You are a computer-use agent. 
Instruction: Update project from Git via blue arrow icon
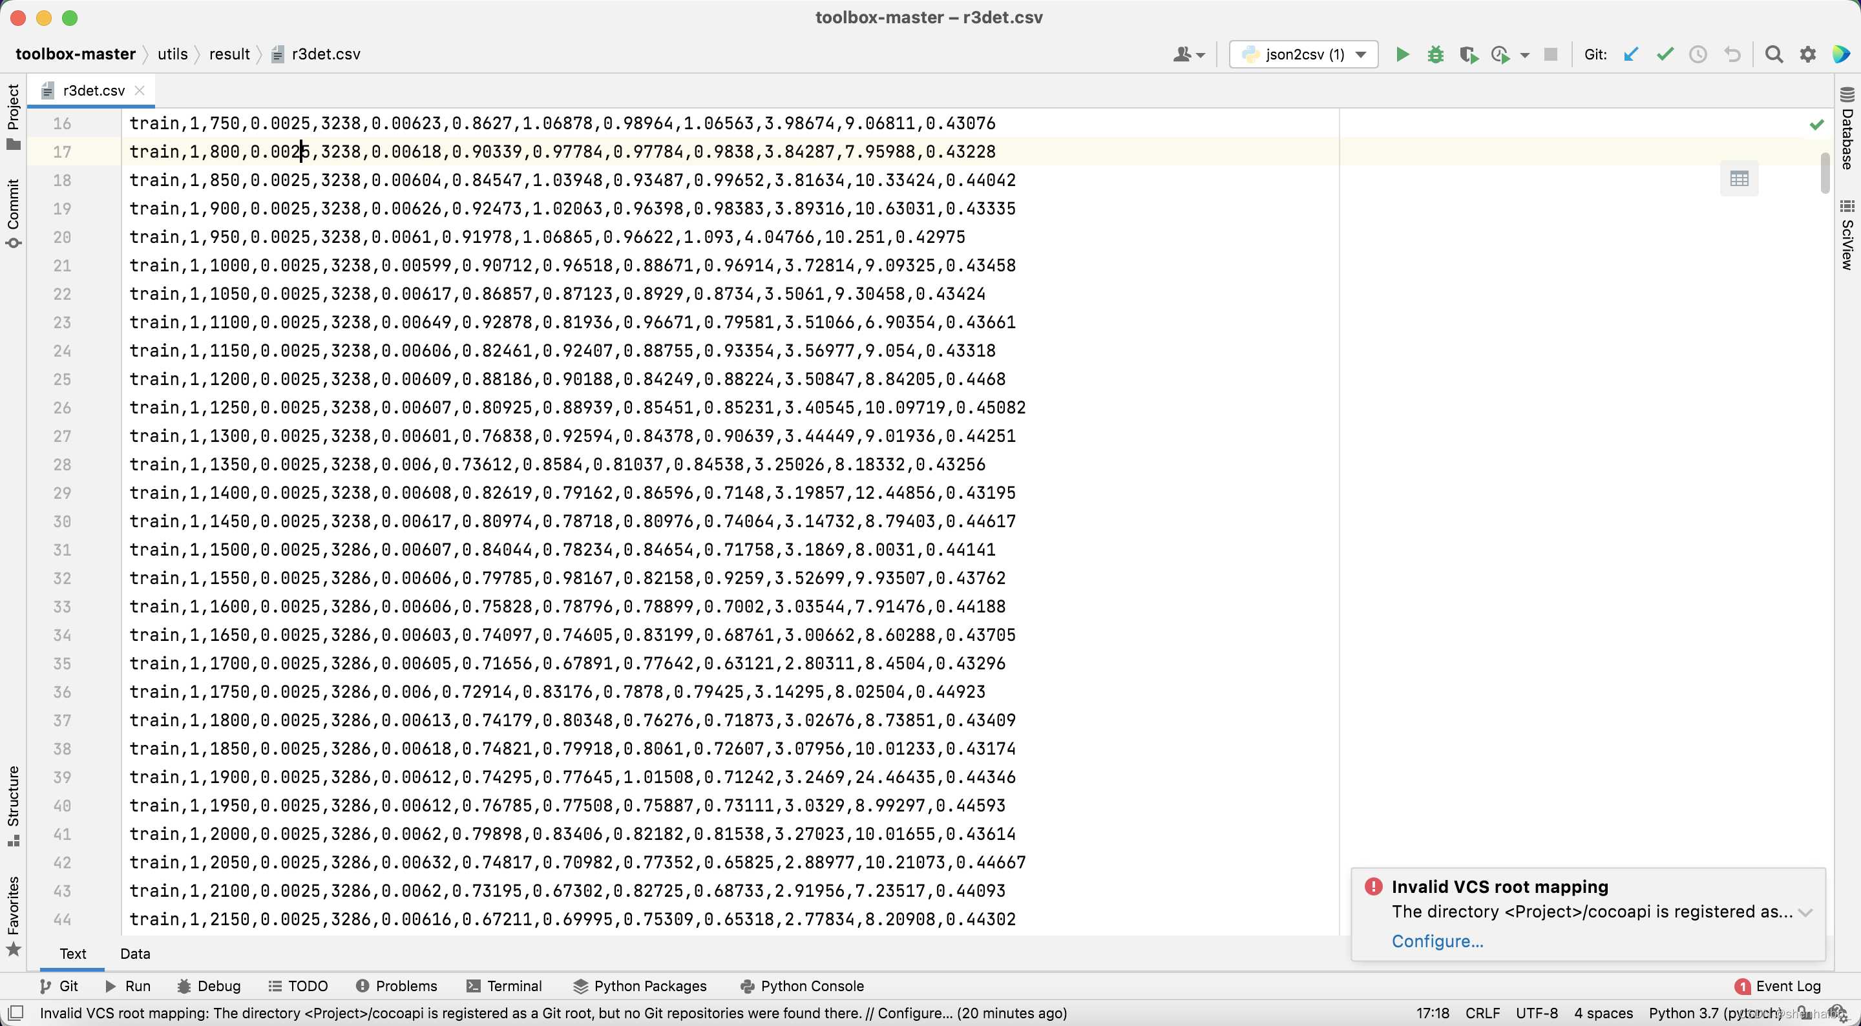[1631, 54]
